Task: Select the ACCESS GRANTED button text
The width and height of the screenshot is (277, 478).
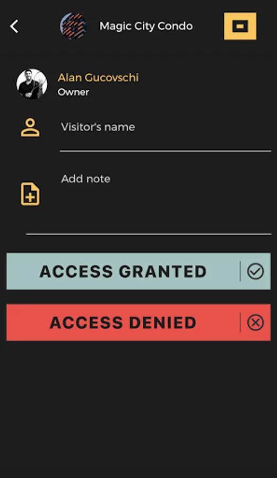Action: pos(123,271)
